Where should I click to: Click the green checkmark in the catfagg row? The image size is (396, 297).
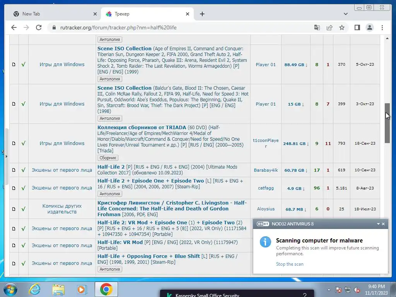point(23,188)
